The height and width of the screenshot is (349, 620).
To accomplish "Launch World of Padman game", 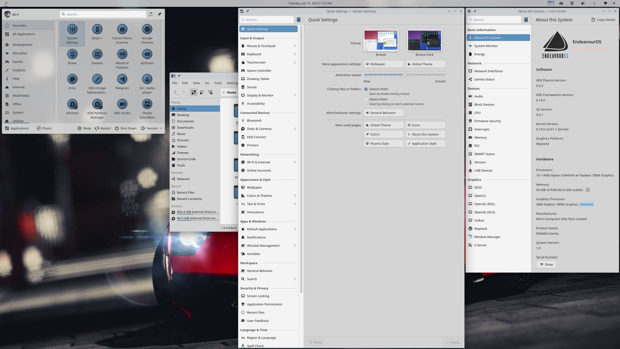I will coord(122,58).
